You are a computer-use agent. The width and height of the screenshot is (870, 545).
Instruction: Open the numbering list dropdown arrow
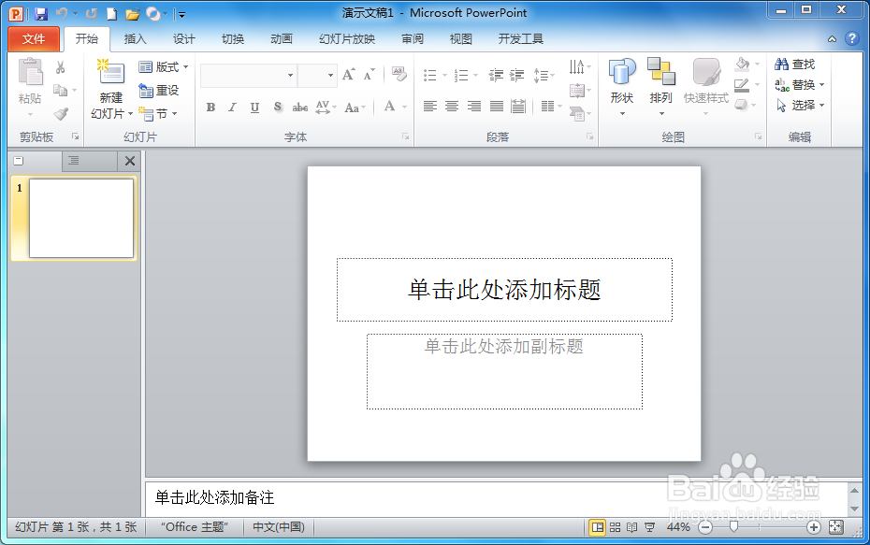pyautogui.click(x=475, y=76)
